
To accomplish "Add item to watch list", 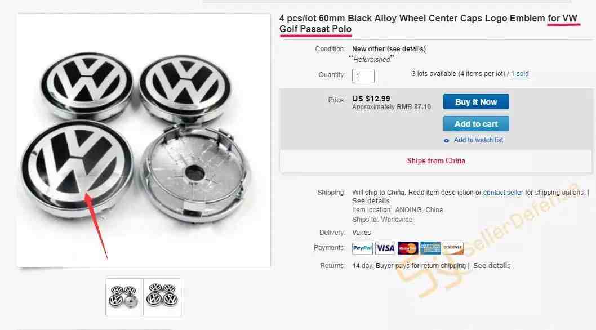I will tap(478, 140).
